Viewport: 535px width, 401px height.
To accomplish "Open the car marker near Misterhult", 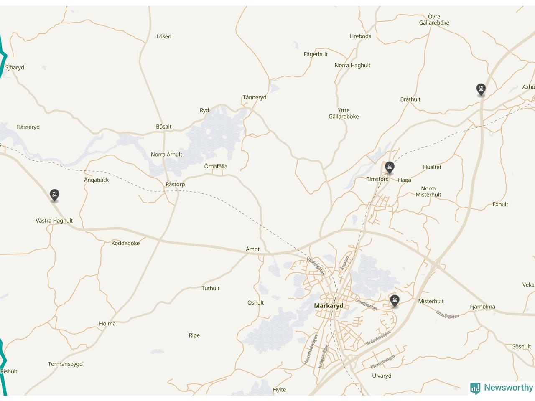I will point(395,301).
